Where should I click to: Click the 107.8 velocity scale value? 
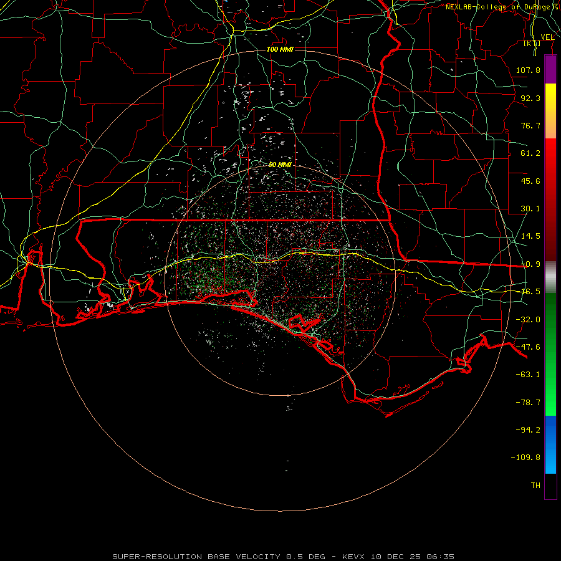(528, 70)
